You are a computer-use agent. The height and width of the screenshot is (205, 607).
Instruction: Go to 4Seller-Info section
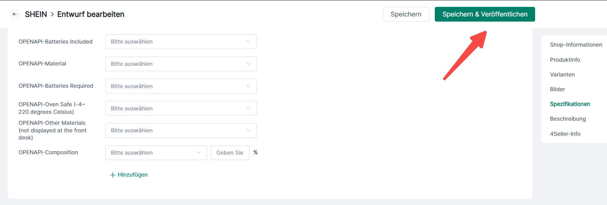(565, 134)
